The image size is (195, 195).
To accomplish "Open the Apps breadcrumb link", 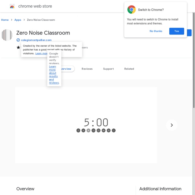I will pyautogui.click(x=18, y=20).
